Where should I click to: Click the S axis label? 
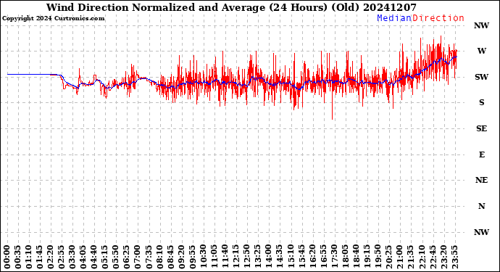point(481,102)
